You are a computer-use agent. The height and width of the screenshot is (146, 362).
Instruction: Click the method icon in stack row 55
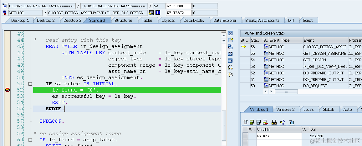click(266, 53)
